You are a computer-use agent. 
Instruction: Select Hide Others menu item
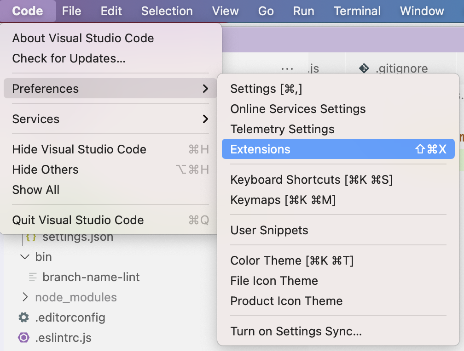(110, 169)
